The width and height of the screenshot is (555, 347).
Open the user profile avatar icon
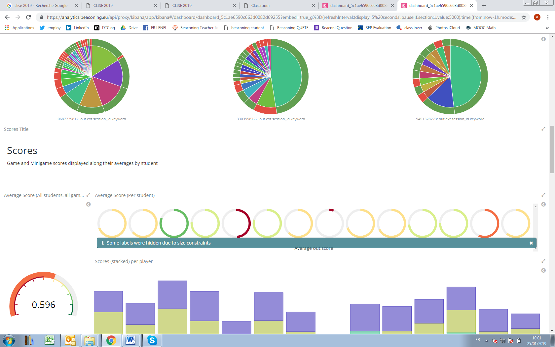(x=537, y=17)
